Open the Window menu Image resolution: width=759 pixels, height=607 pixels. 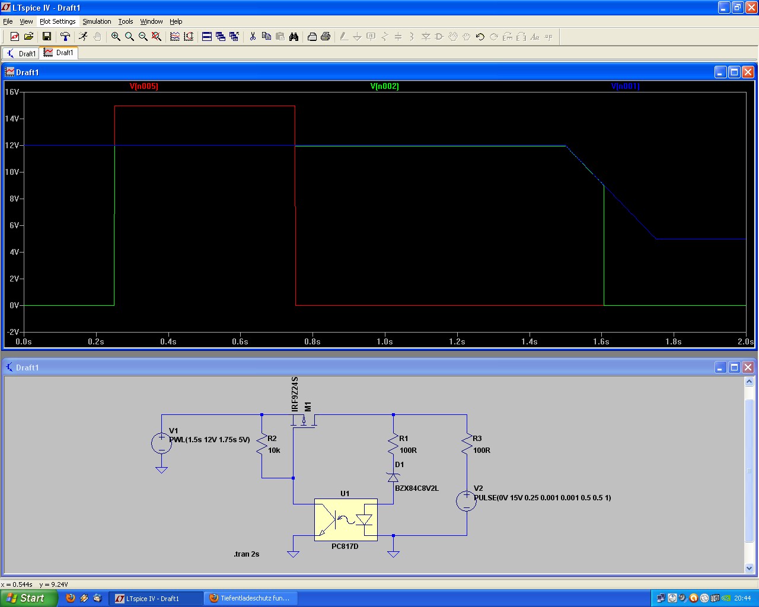151,21
